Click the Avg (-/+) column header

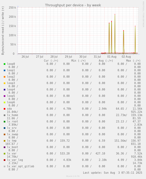point(106,61)
